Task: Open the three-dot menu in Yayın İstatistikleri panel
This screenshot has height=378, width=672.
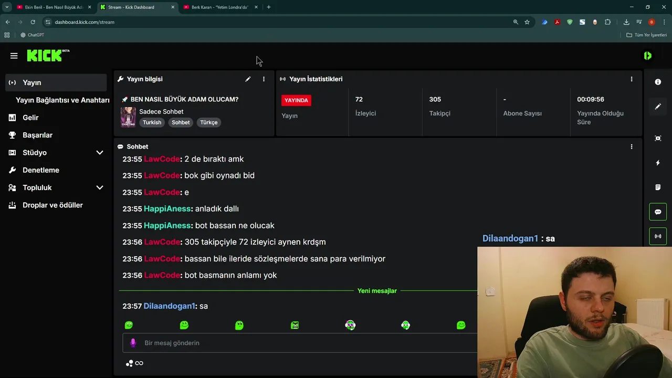Action: click(632, 79)
